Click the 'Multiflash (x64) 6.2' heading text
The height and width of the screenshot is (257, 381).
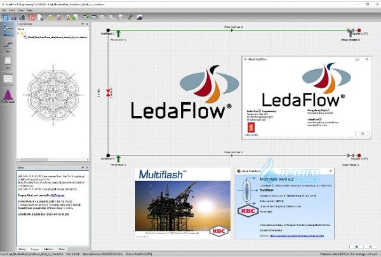[x=277, y=180]
